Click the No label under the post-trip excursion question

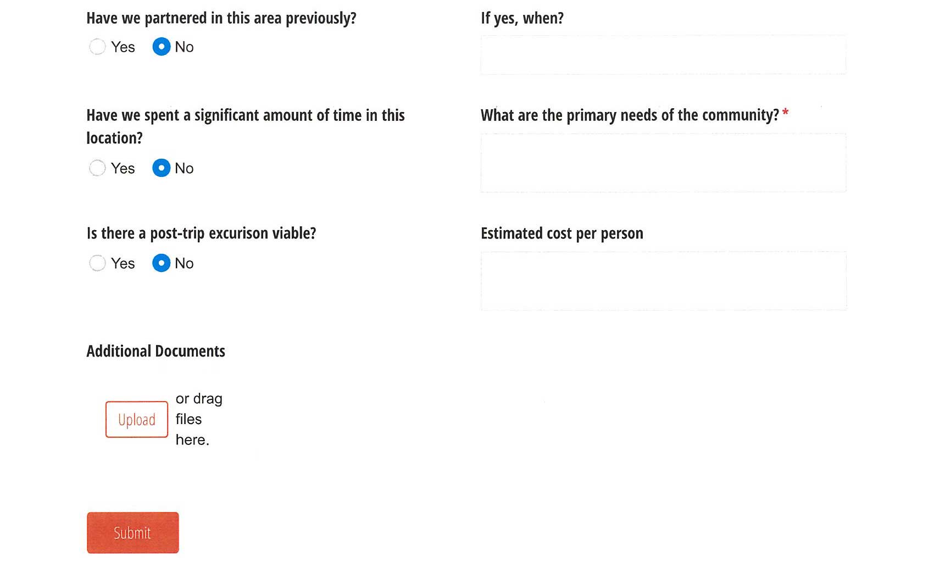tap(184, 264)
